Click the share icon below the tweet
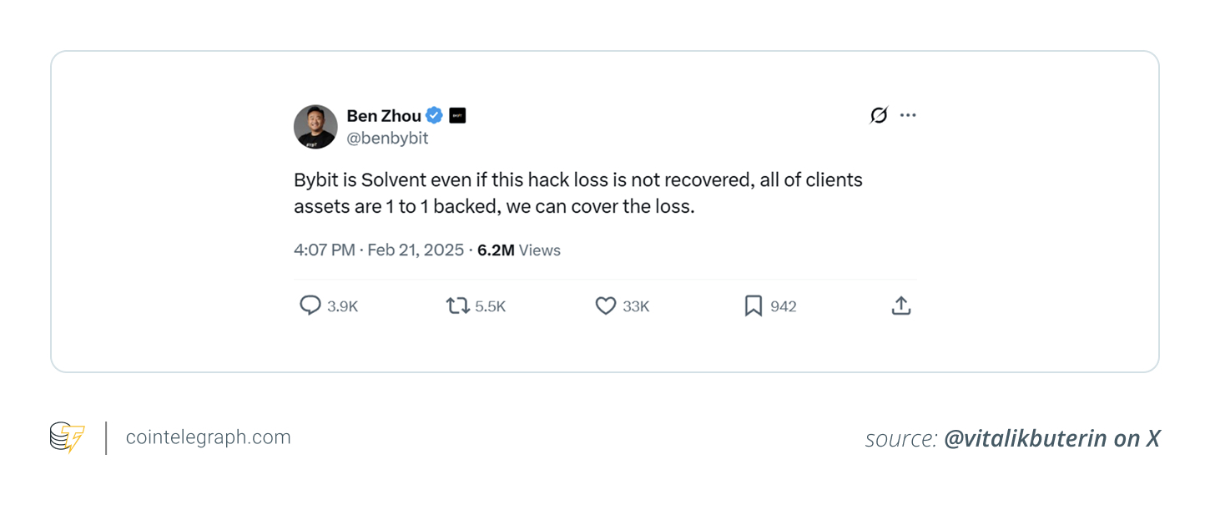The image size is (1210, 505). 900,306
